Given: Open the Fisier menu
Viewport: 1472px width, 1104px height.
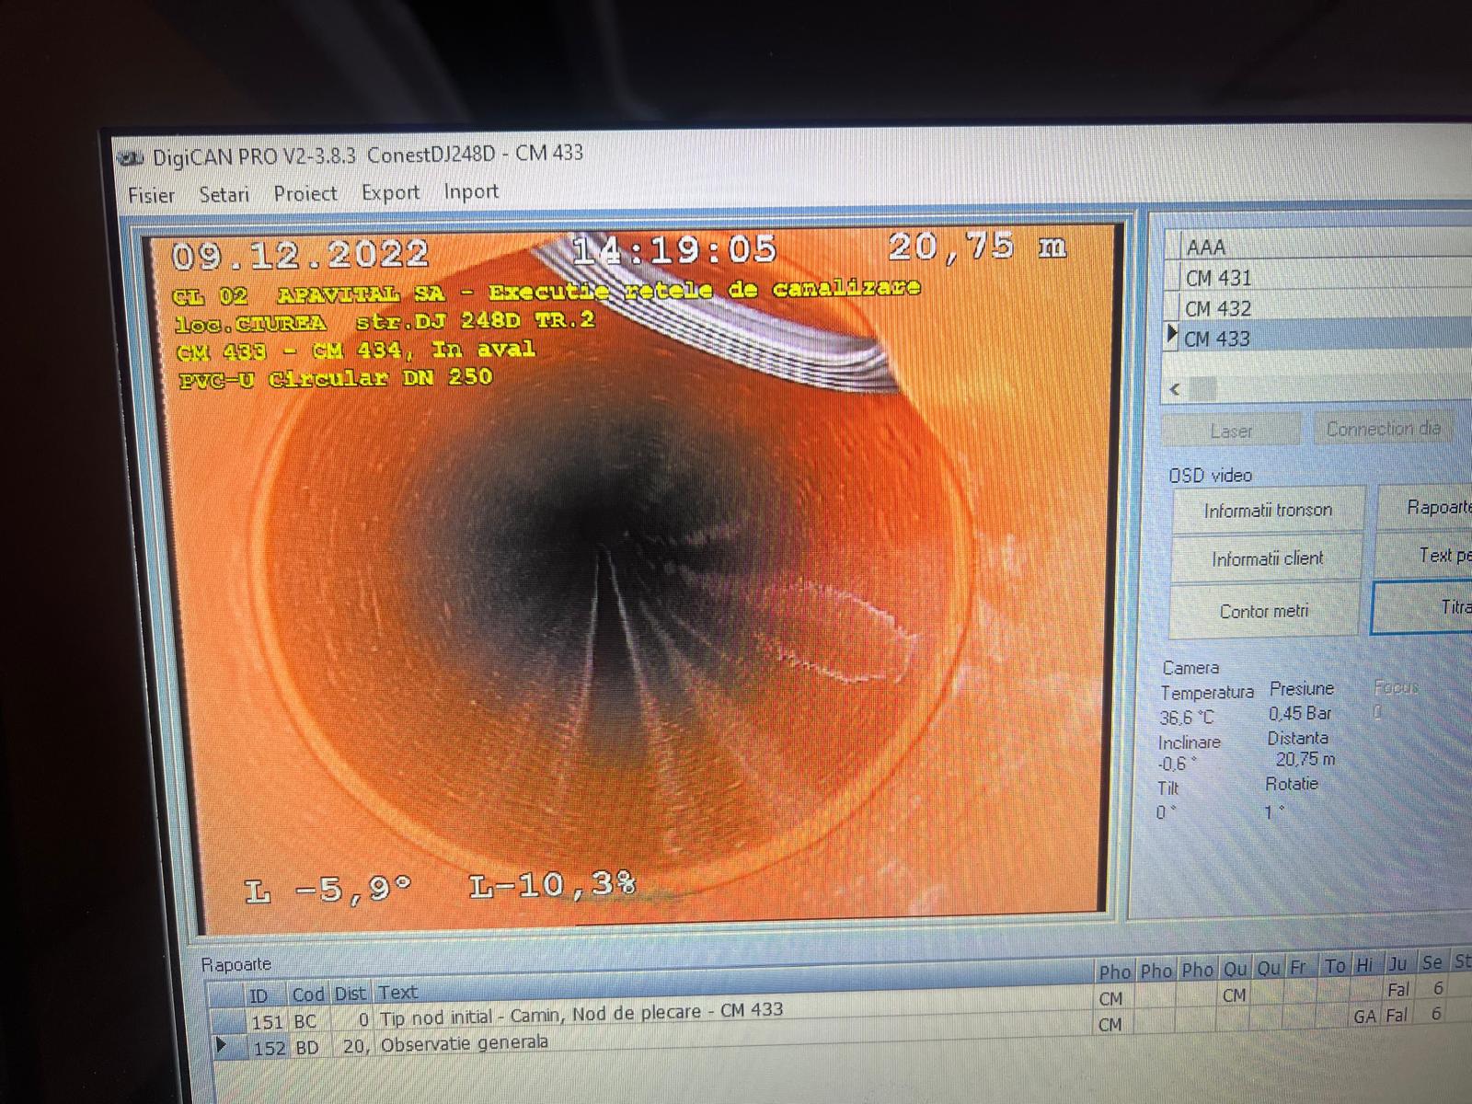Looking at the screenshot, I should tap(151, 195).
